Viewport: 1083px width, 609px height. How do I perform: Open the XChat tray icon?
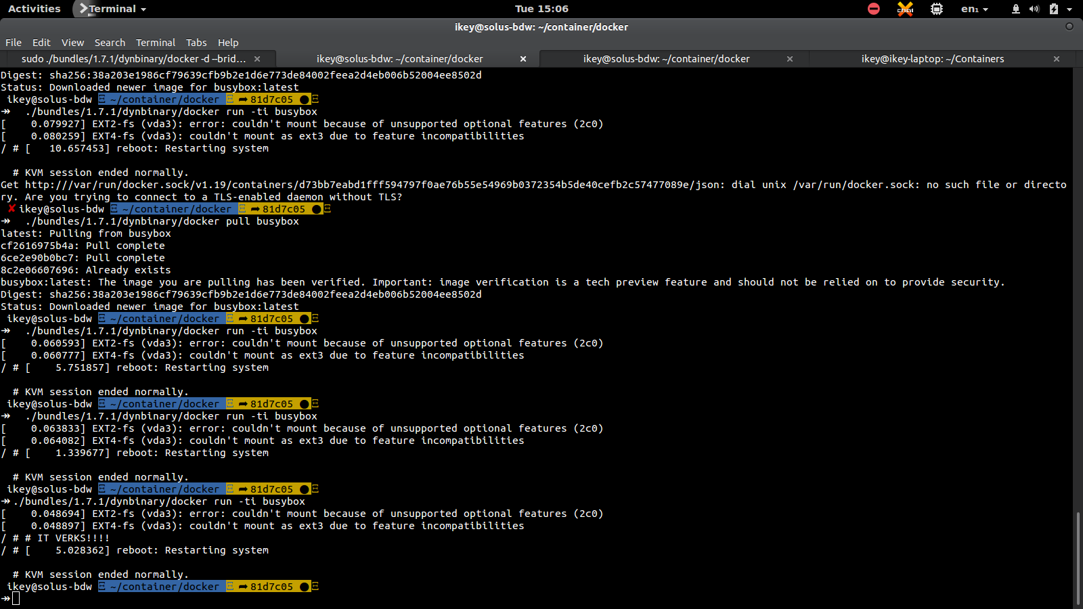[905, 9]
